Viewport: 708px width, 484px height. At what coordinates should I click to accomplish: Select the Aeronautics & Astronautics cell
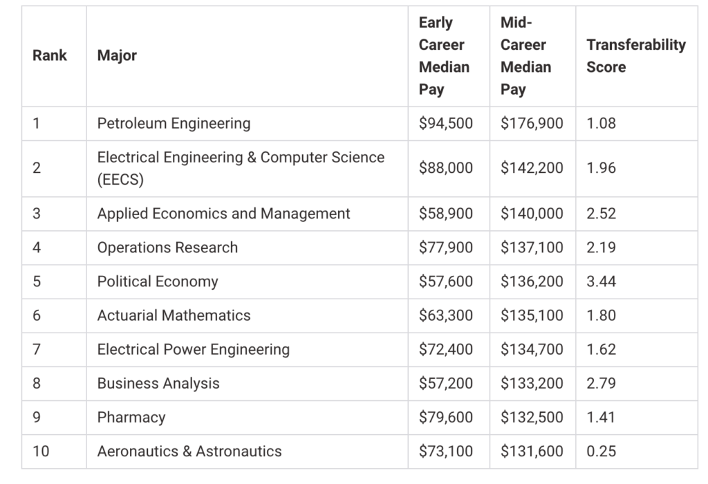(x=189, y=452)
